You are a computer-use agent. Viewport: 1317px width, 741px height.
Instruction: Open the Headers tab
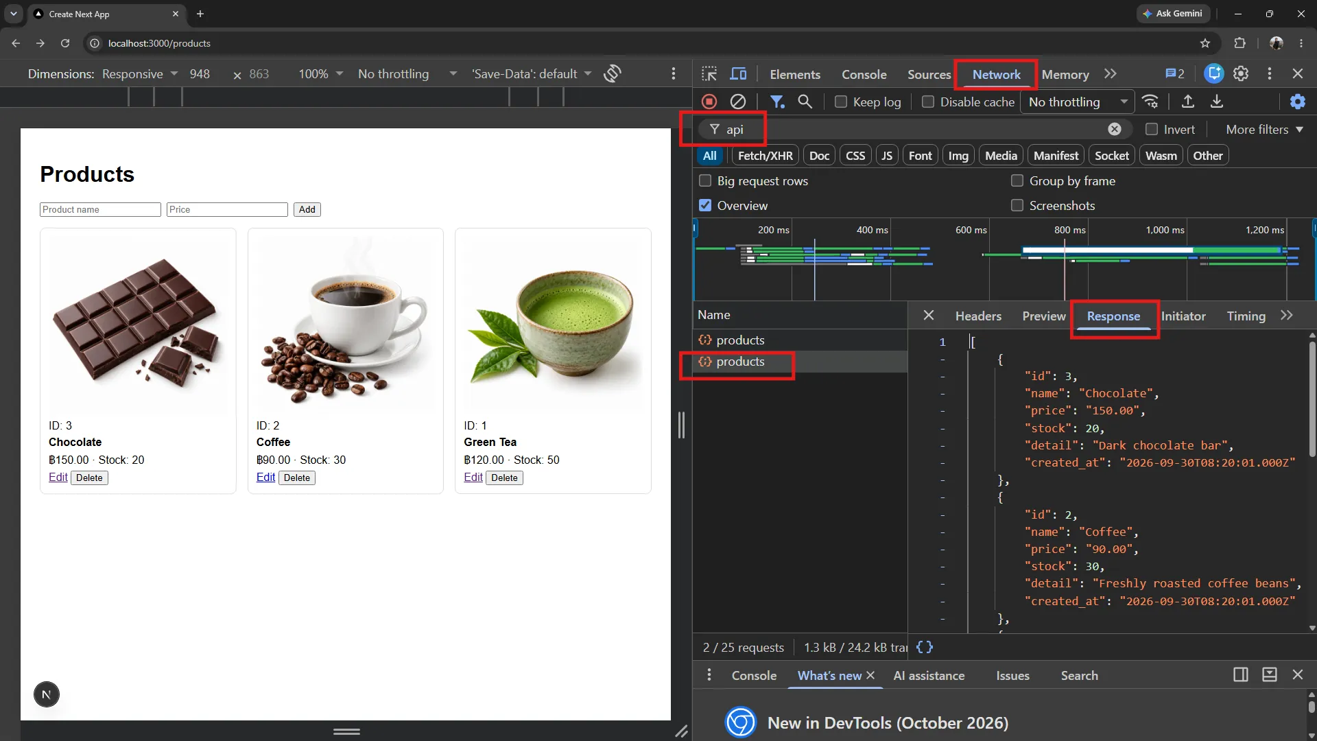point(978,316)
